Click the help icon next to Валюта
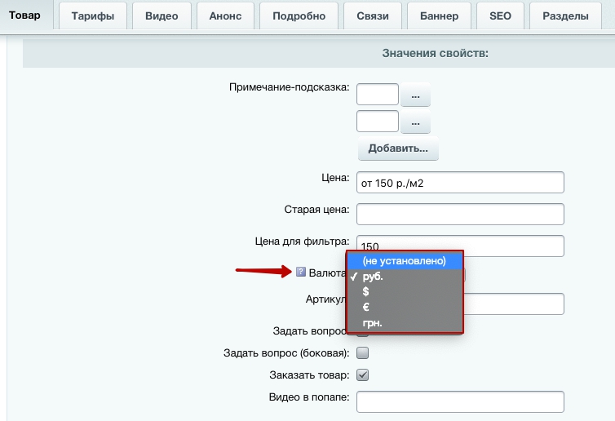The height and width of the screenshot is (421, 615). pyautogui.click(x=301, y=272)
